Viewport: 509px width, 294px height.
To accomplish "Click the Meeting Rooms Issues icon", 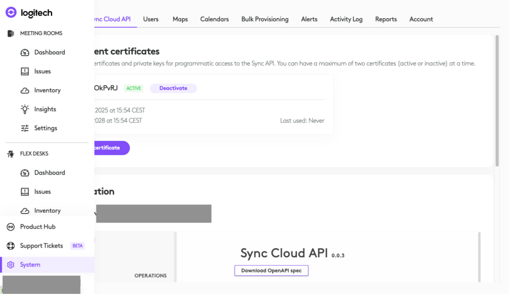I will coord(25,71).
